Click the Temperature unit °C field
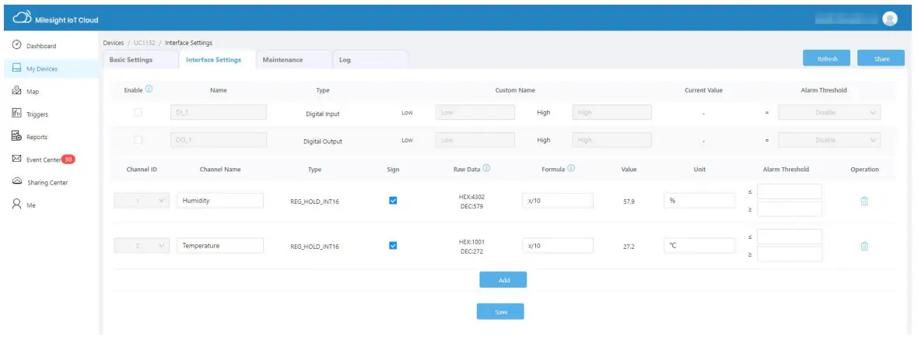Image resolution: width=918 pixels, height=354 pixels. point(699,246)
